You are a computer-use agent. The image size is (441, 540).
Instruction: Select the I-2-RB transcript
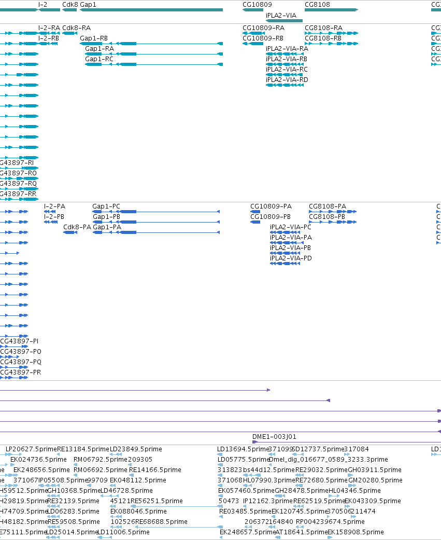coord(48,44)
